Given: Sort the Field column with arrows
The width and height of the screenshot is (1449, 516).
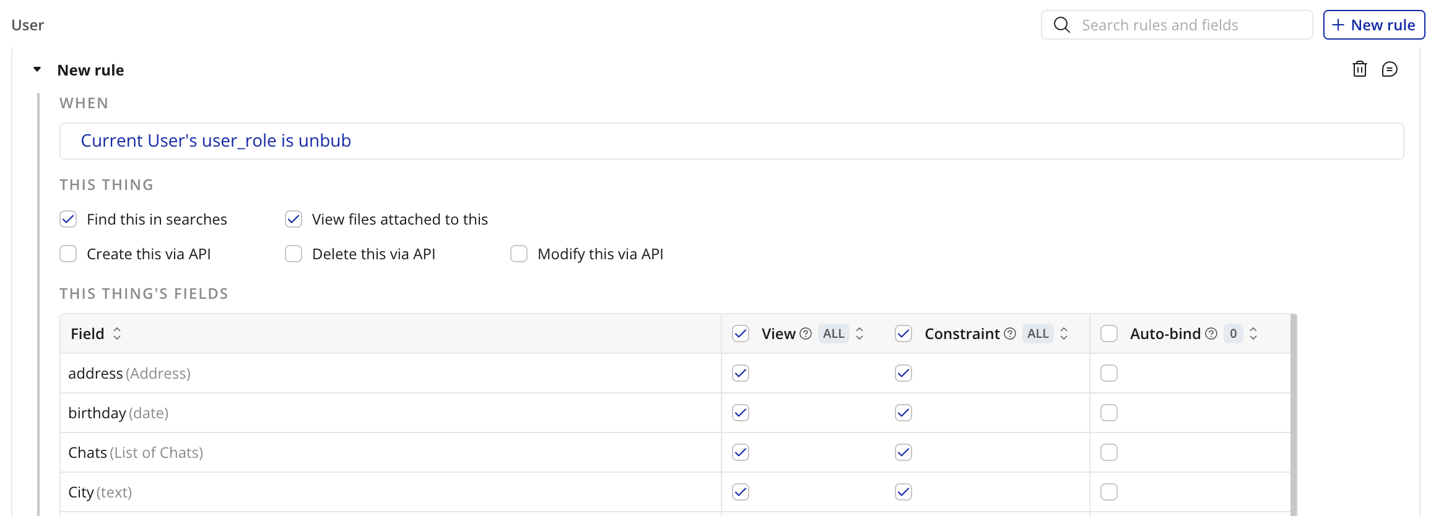Looking at the screenshot, I should click(117, 334).
